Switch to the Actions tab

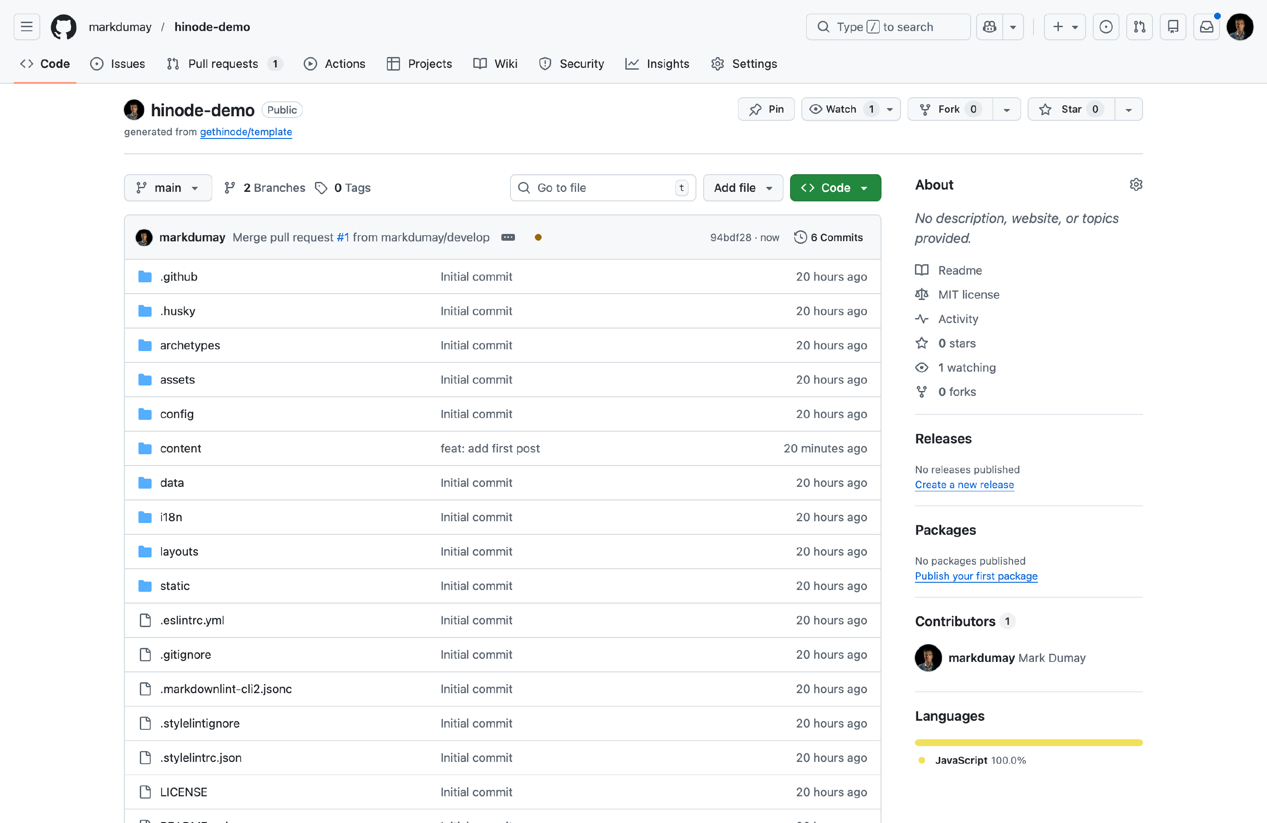pyautogui.click(x=334, y=64)
